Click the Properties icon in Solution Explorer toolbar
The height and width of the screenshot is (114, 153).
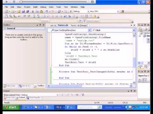coord(141,29)
